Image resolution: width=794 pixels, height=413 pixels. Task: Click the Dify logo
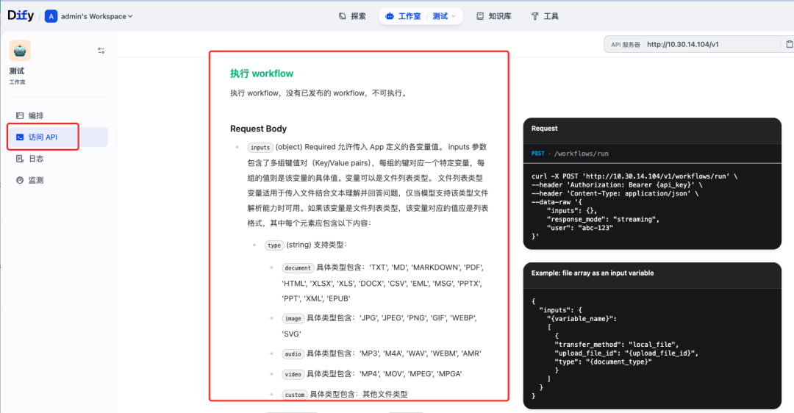pyautogui.click(x=21, y=15)
